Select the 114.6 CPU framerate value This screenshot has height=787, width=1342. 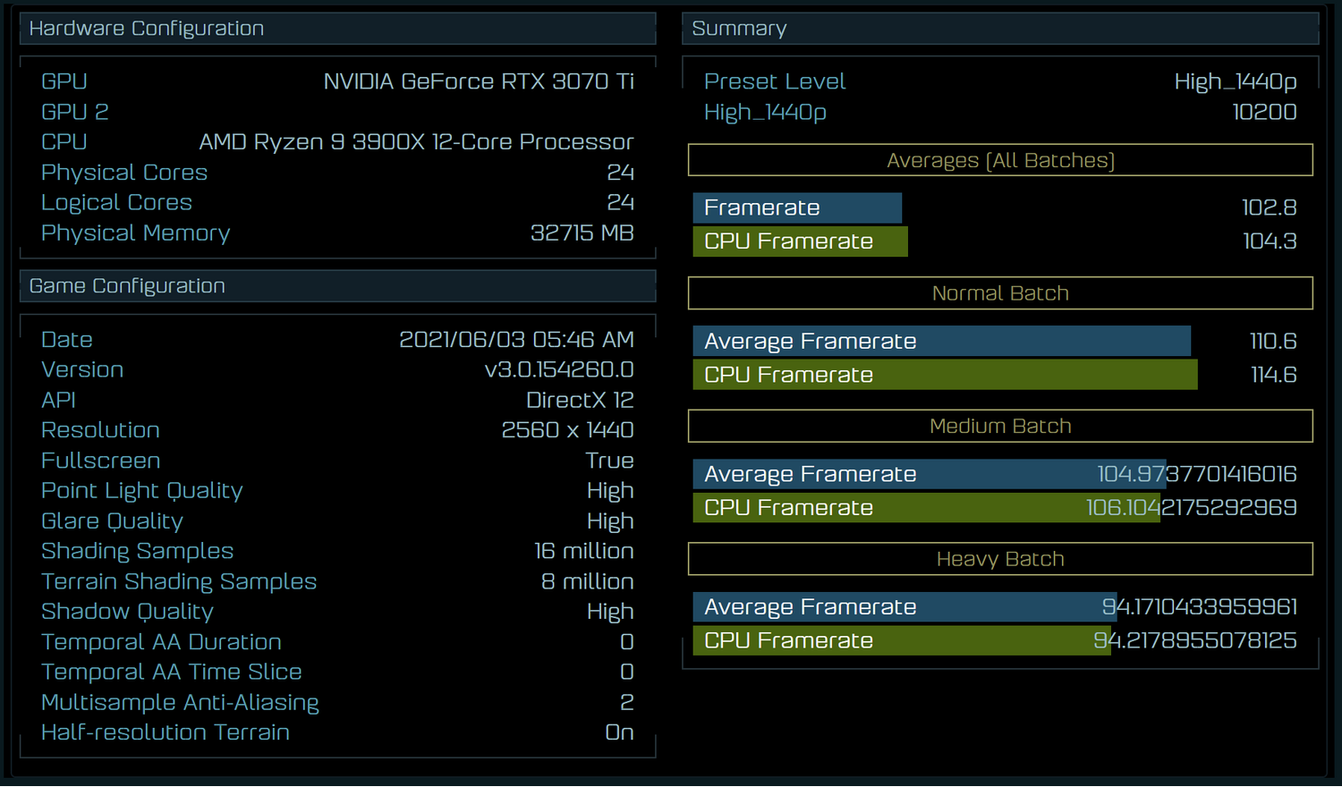click(1274, 375)
